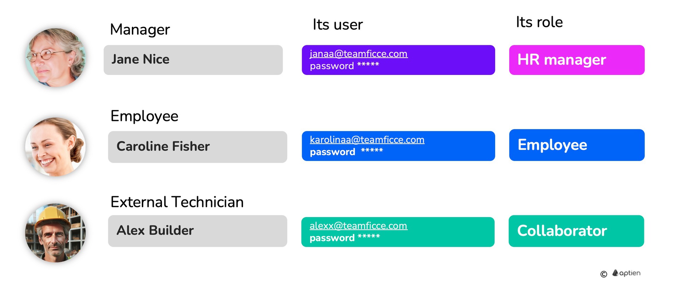The width and height of the screenshot is (679, 297).
Task: Click the Jane Nice name field
Action: point(193,60)
